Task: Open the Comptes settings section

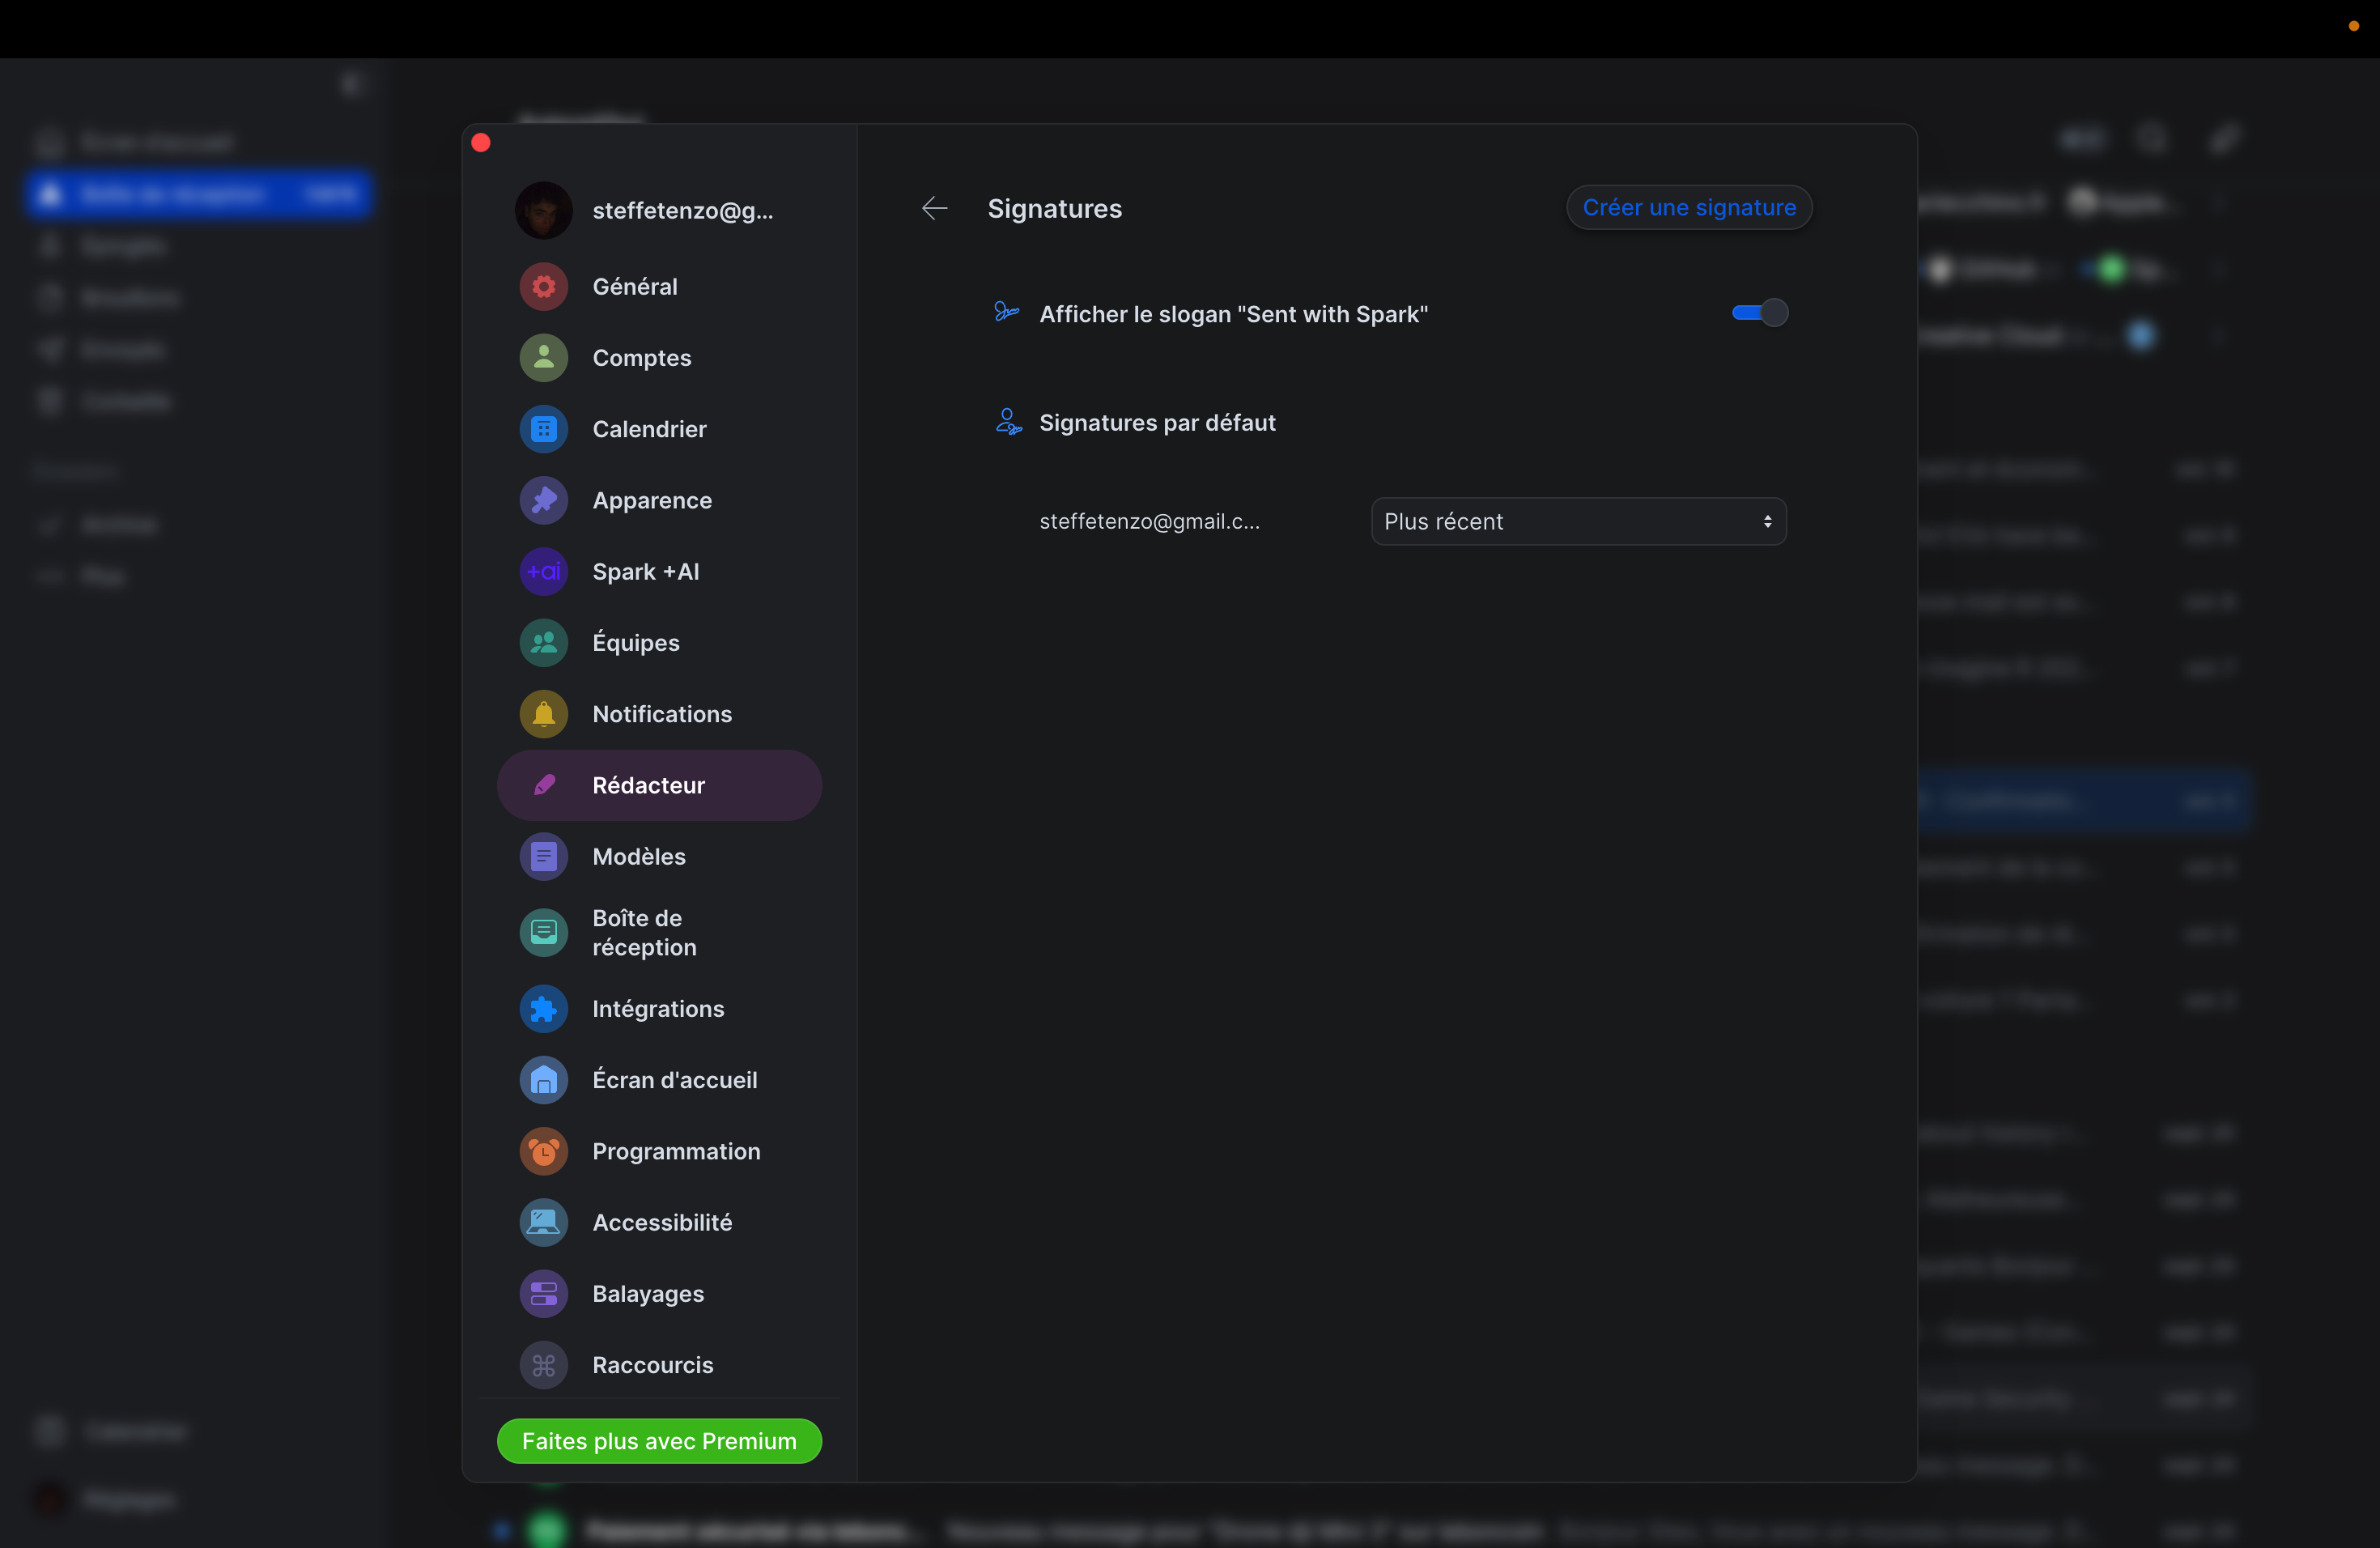Action: point(642,358)
